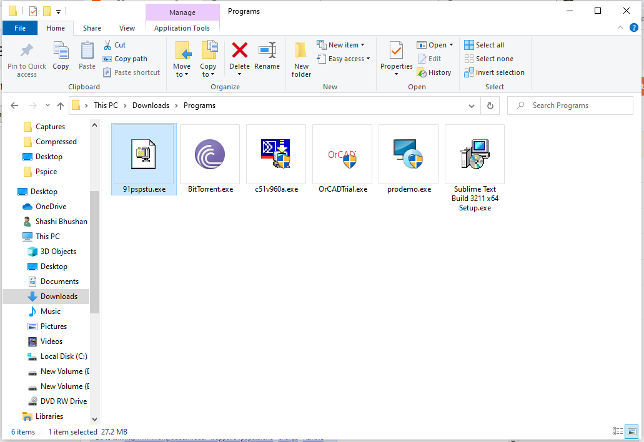Open the address bar history dropdown arrow
This screenshot has height=442, width=644.
(472, 105)
